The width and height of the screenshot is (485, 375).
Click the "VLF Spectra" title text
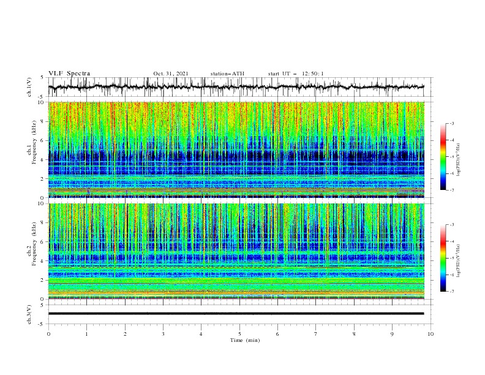point(69,74)
